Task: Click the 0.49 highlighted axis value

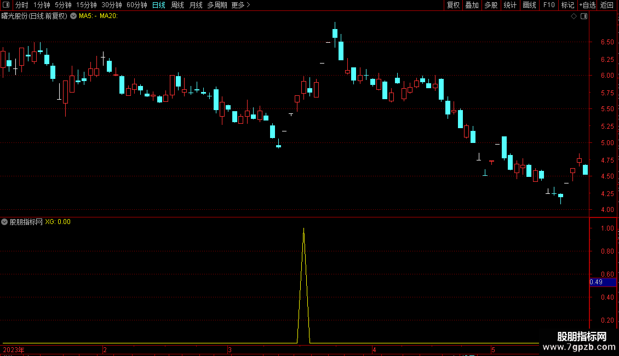Action: 603,282
